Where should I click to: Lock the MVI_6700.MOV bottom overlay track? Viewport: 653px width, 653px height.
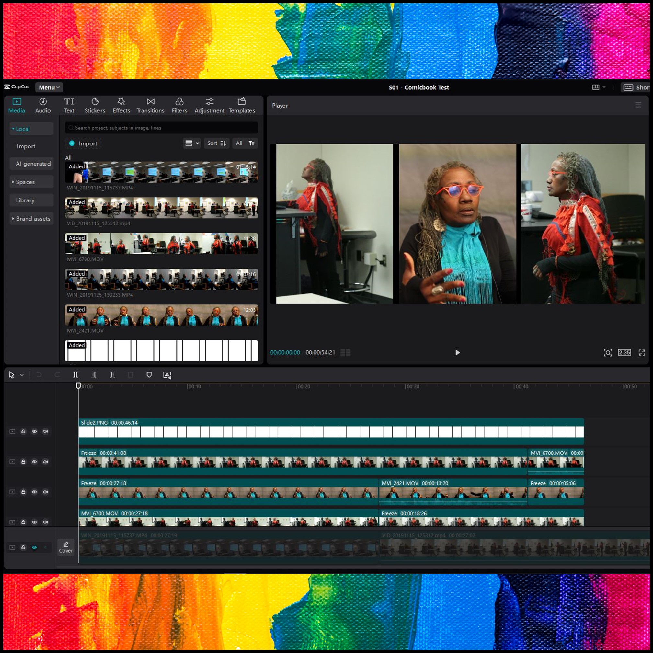(x=23, y=522)
